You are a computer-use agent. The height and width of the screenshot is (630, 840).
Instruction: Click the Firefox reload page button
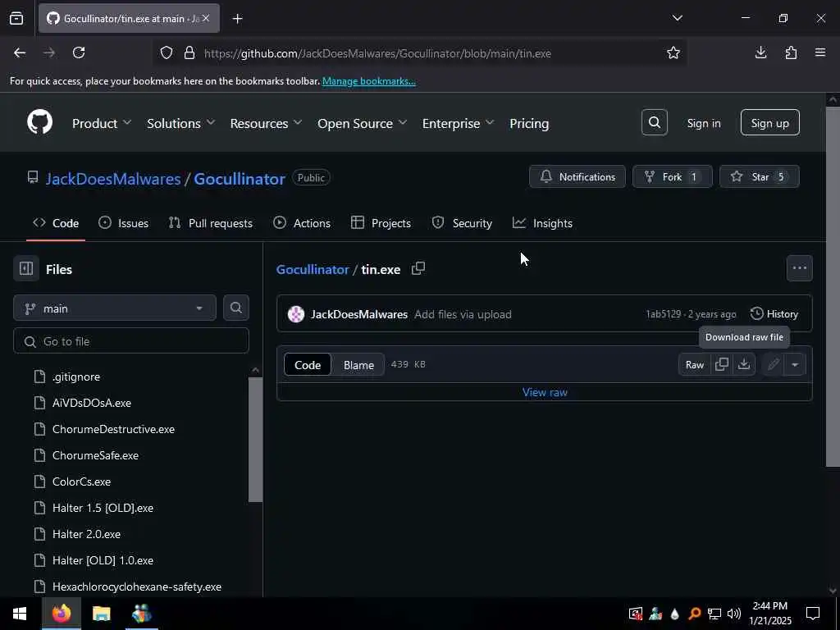point(79,52)
